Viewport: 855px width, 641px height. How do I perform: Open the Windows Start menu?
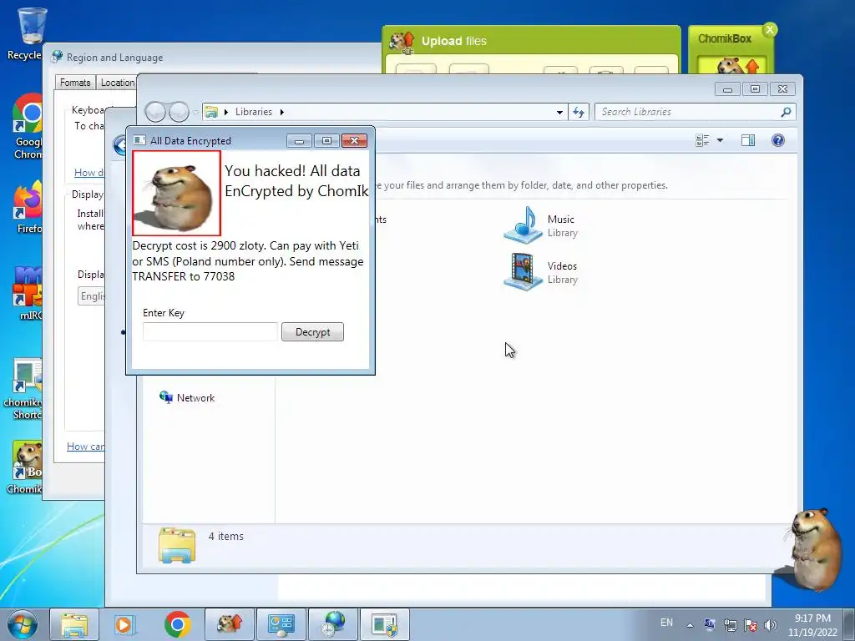click(23, 624)
